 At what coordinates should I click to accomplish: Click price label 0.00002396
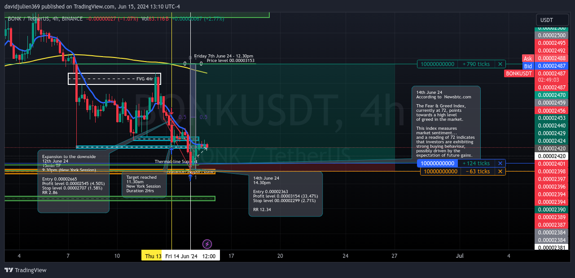point(552,187)
